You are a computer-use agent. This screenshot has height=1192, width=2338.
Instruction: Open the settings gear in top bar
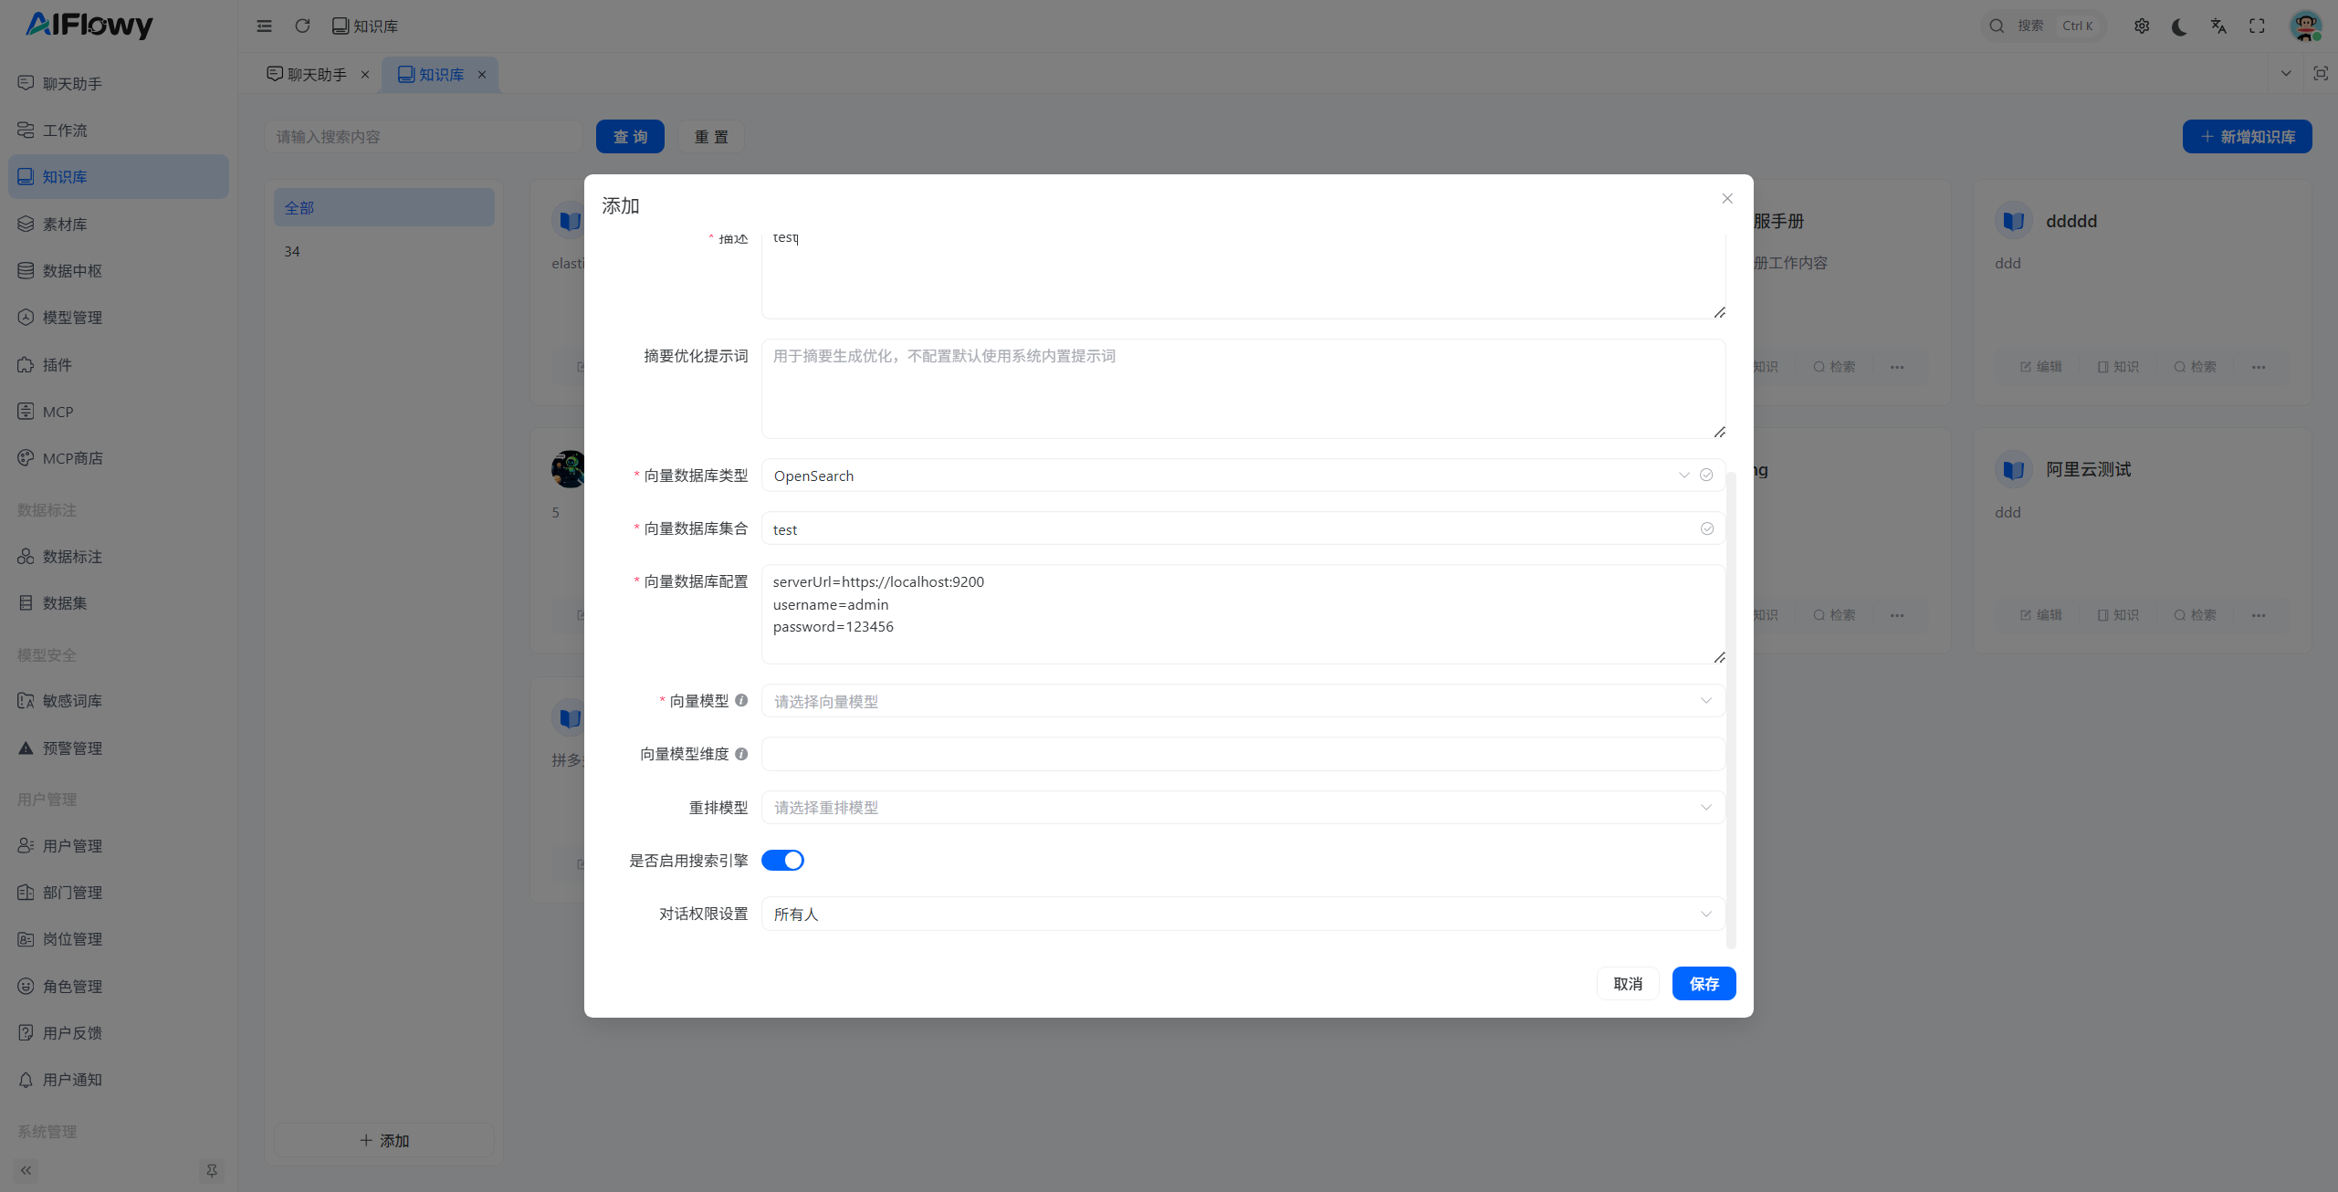pos(2142,26)
